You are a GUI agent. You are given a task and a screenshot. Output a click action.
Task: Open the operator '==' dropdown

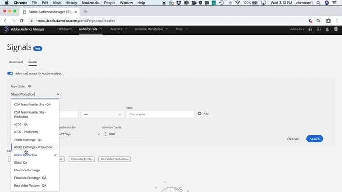tap(102, 114)
